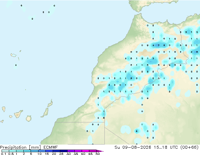200x155 pixels.
Task: Click the '35' legend scale label
Action: coord(76,154)
